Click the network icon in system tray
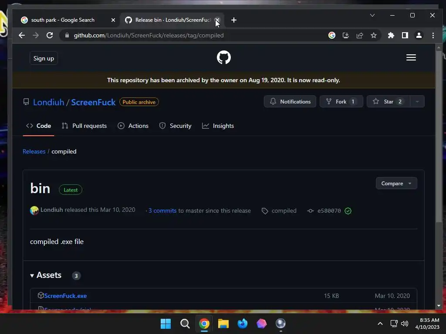Image resolution: width=446 pixels, height=334 pixels. [x=394, y=324]
